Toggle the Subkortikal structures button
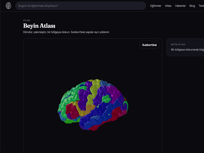 pyautogui.click(x=149, y=45)
